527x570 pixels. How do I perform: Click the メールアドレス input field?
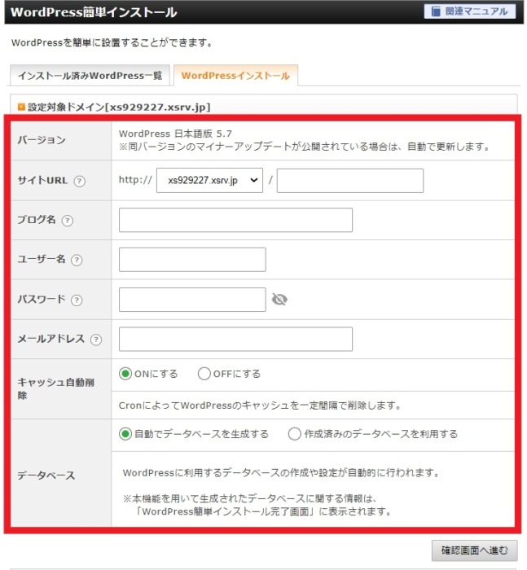[x=235, y=340]
